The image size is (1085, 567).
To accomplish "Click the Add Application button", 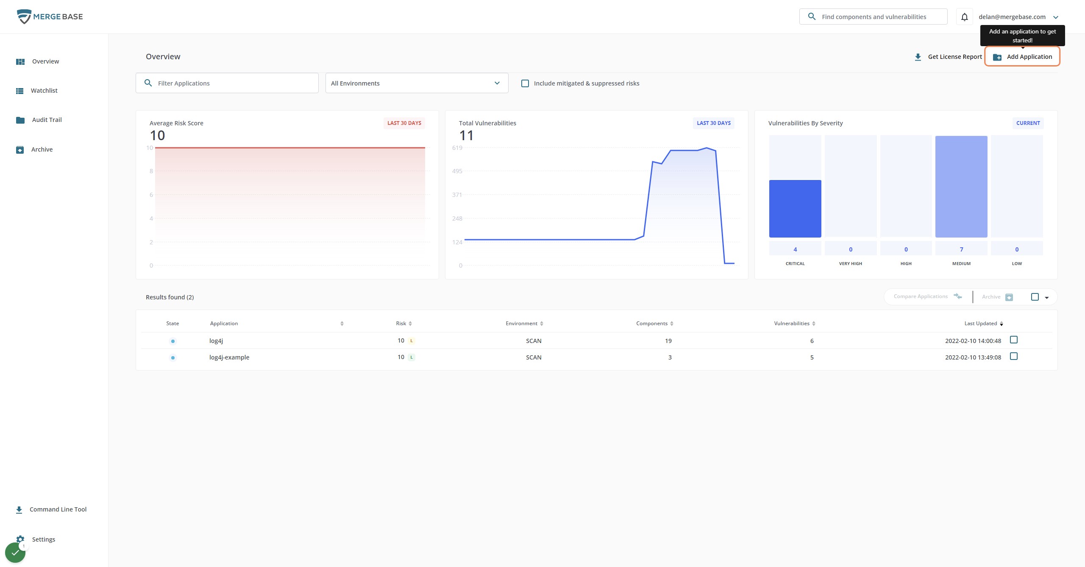I will tap(1022, 57).
